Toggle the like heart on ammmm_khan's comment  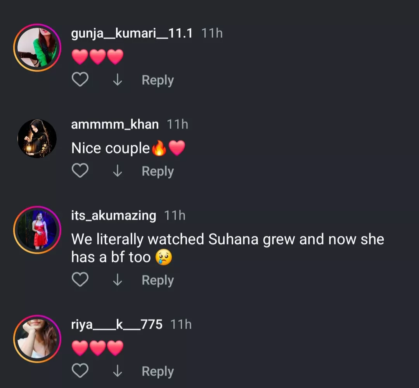(x=80, y=170)
